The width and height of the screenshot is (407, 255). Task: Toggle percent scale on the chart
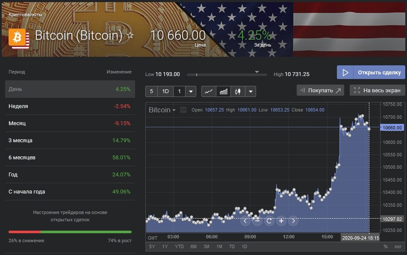pyautogui.click(x=385, y=246)
